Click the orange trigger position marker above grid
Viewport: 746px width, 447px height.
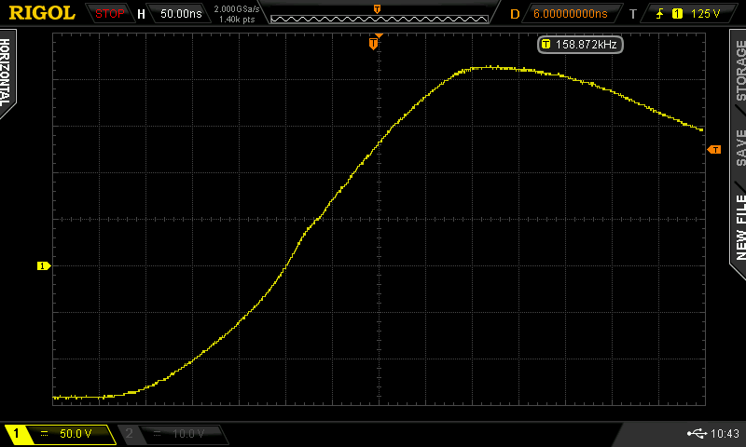[374, 43]
